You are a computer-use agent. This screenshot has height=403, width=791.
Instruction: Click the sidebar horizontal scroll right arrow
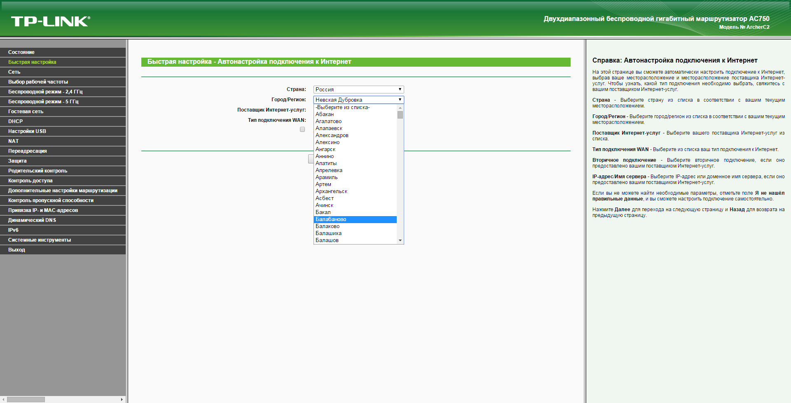[x=122, y=399]
